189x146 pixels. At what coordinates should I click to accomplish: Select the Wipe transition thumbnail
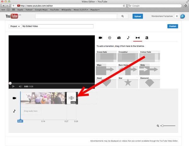[106, 69]
